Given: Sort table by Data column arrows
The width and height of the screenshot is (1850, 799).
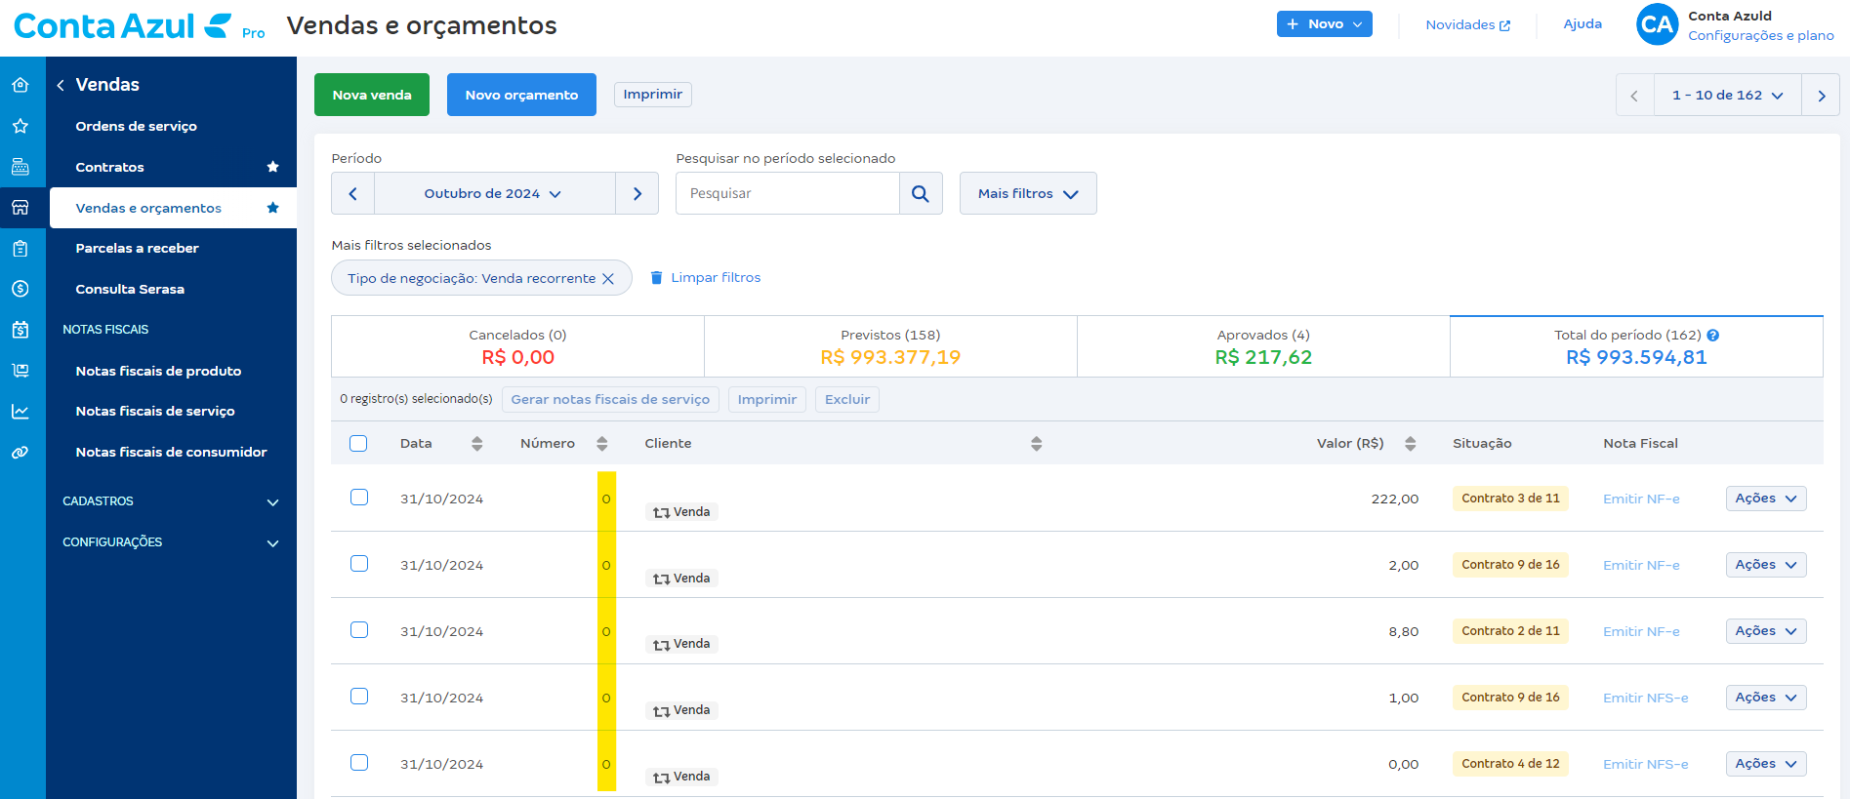Looking at the screenshot, I should pyautogui.click(x=477, y=444).
